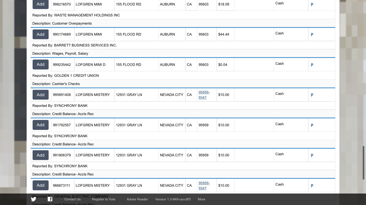Add property 991806379 to claim

[x=41, y=155]
